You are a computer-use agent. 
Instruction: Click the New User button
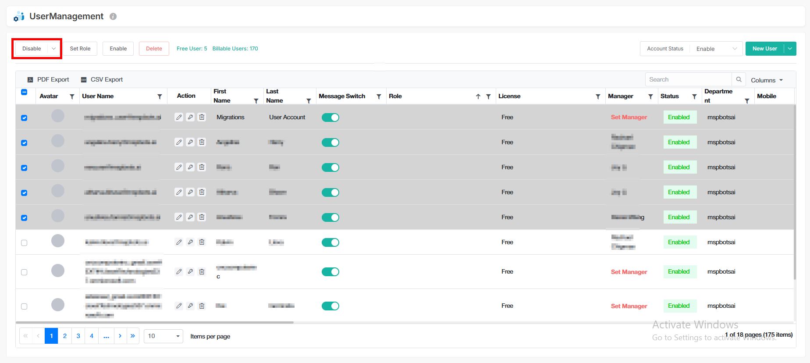point(765,49)
